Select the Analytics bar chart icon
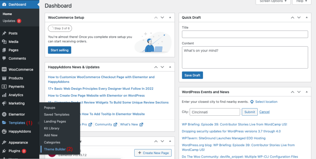This screenshot has height=159, width=316. pos(4,95)
